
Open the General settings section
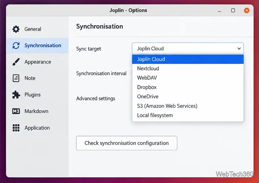[x=37, y=29]
